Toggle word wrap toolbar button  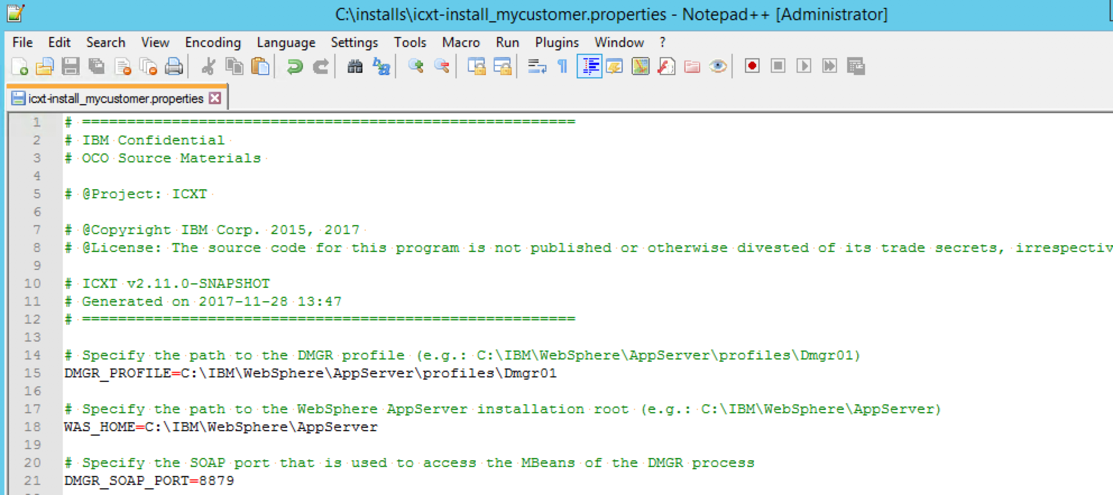click(537, 67)
